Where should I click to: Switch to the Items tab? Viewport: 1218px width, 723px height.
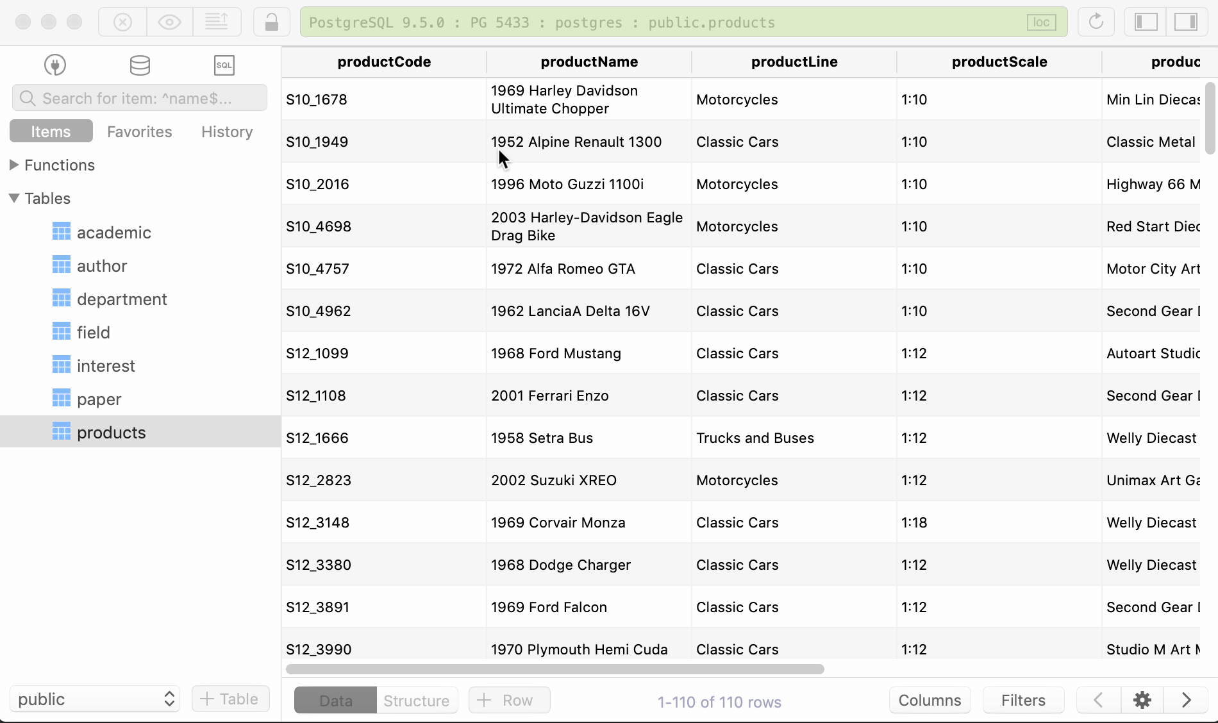pyautogui.click(x=51, y=131)
